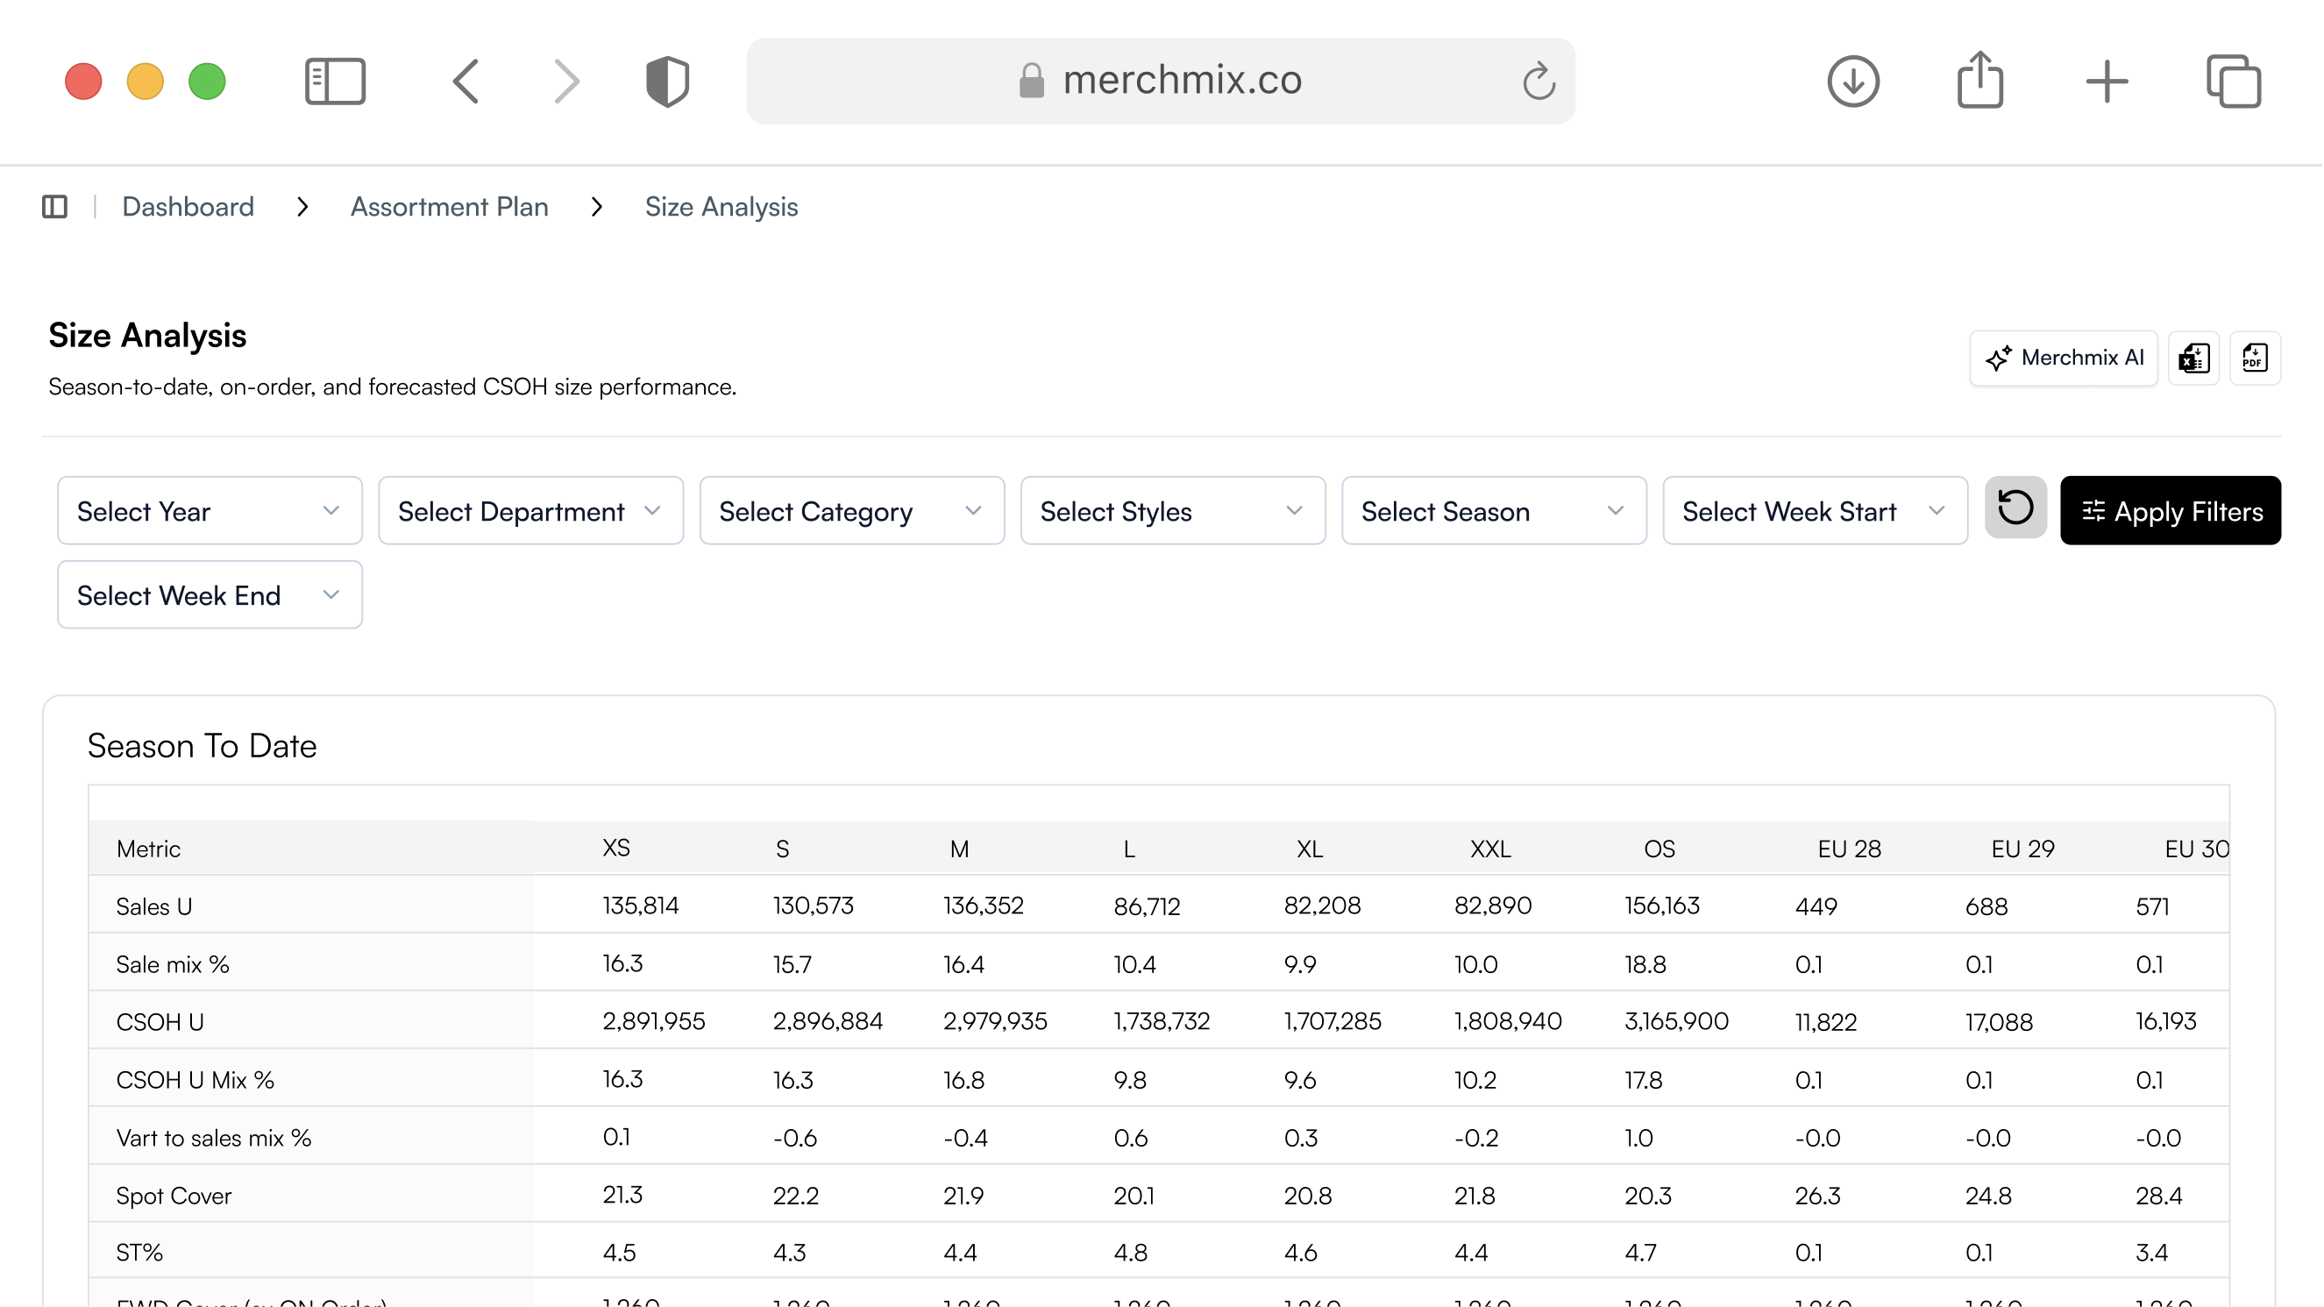Screen dimensions: 2324x1307
Task: Toggle the app sidebar panel icon
Action: pos(55,207)
